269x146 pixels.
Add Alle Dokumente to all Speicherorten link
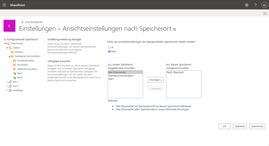coord(152,109)
